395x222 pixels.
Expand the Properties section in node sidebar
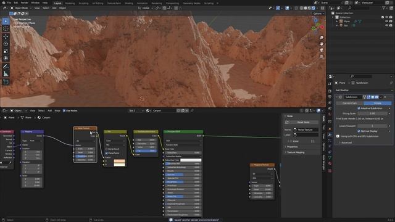[291, 147]
